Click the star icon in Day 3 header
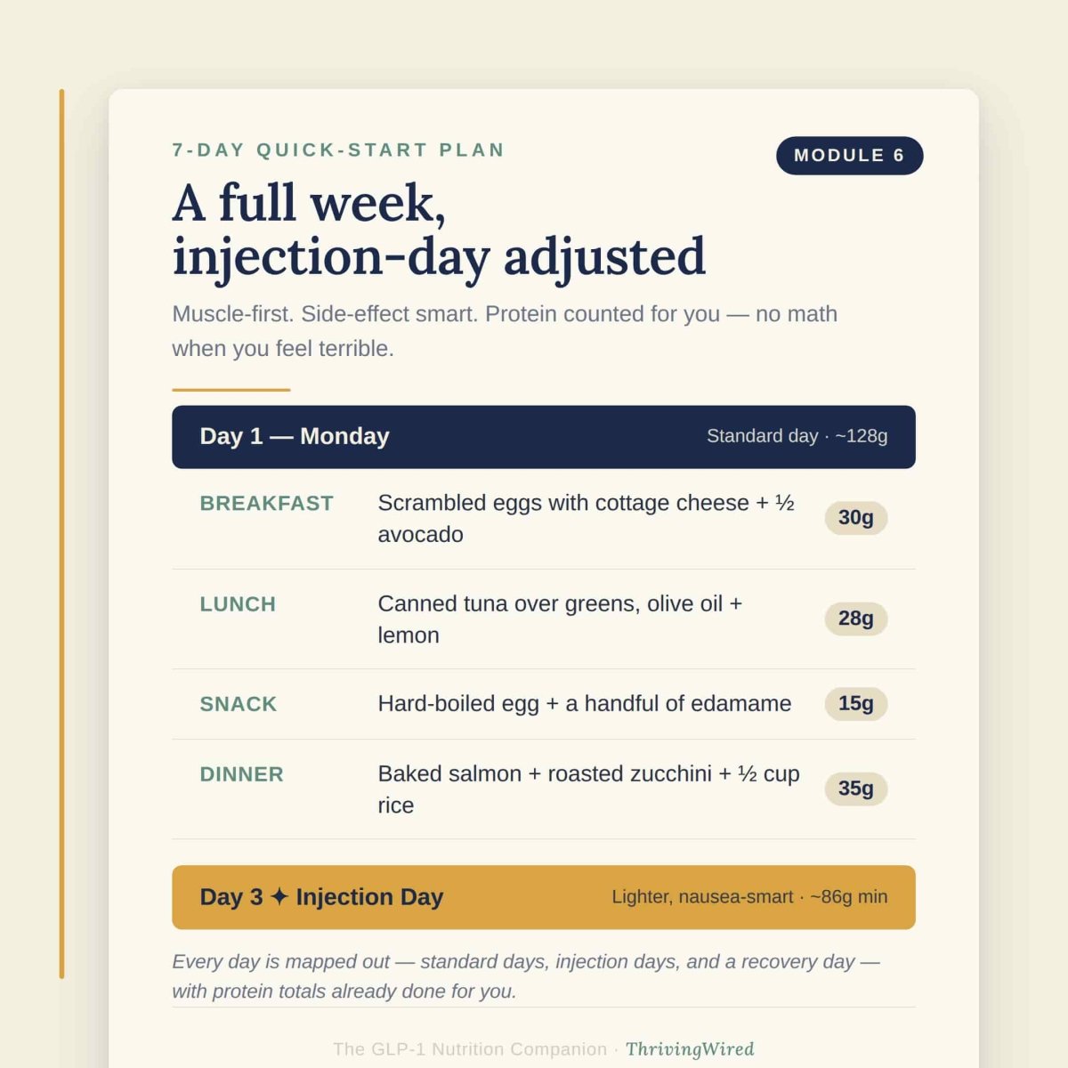Image resolution: width=1068 pixels, height=1068 pixels. coord(279,896)
